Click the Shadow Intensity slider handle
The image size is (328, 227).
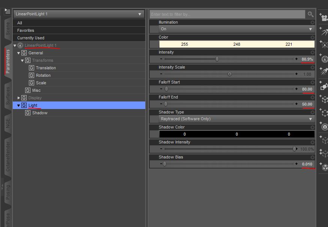tap(294, 149)
